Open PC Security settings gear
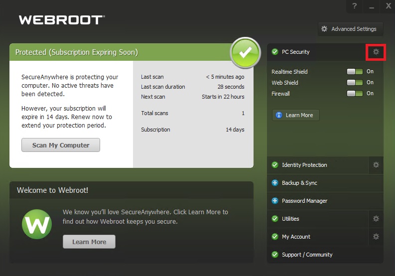 376,52
